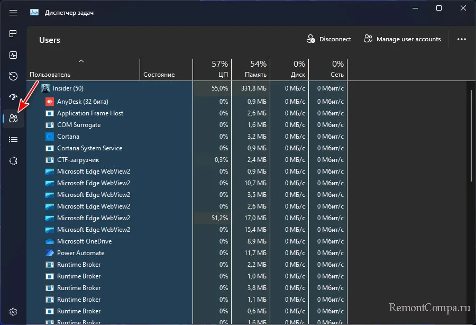Sort by Диск 0% column header
The width and height of the screenshot is (476, 325).
coord(289,69)
